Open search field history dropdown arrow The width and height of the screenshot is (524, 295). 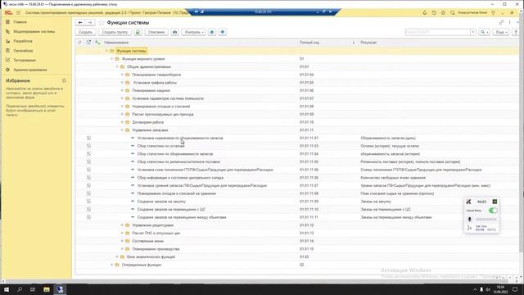(473, 32)
